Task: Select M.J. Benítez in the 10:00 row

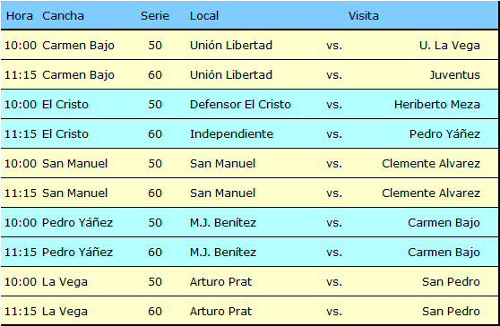Action: pyautogui.click(x=223, y=223)
